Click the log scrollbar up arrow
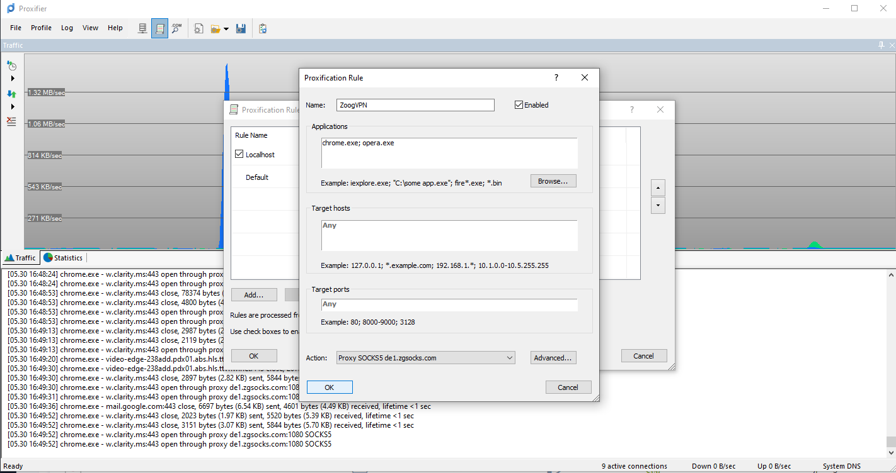The height and width of the screenshot is (473, 896). click(x=890, y=275)
